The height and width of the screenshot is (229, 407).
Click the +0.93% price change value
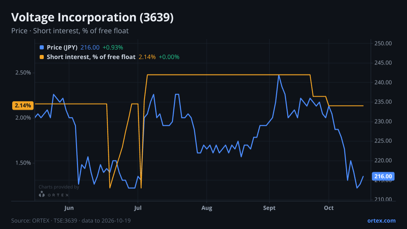[113, 47]
